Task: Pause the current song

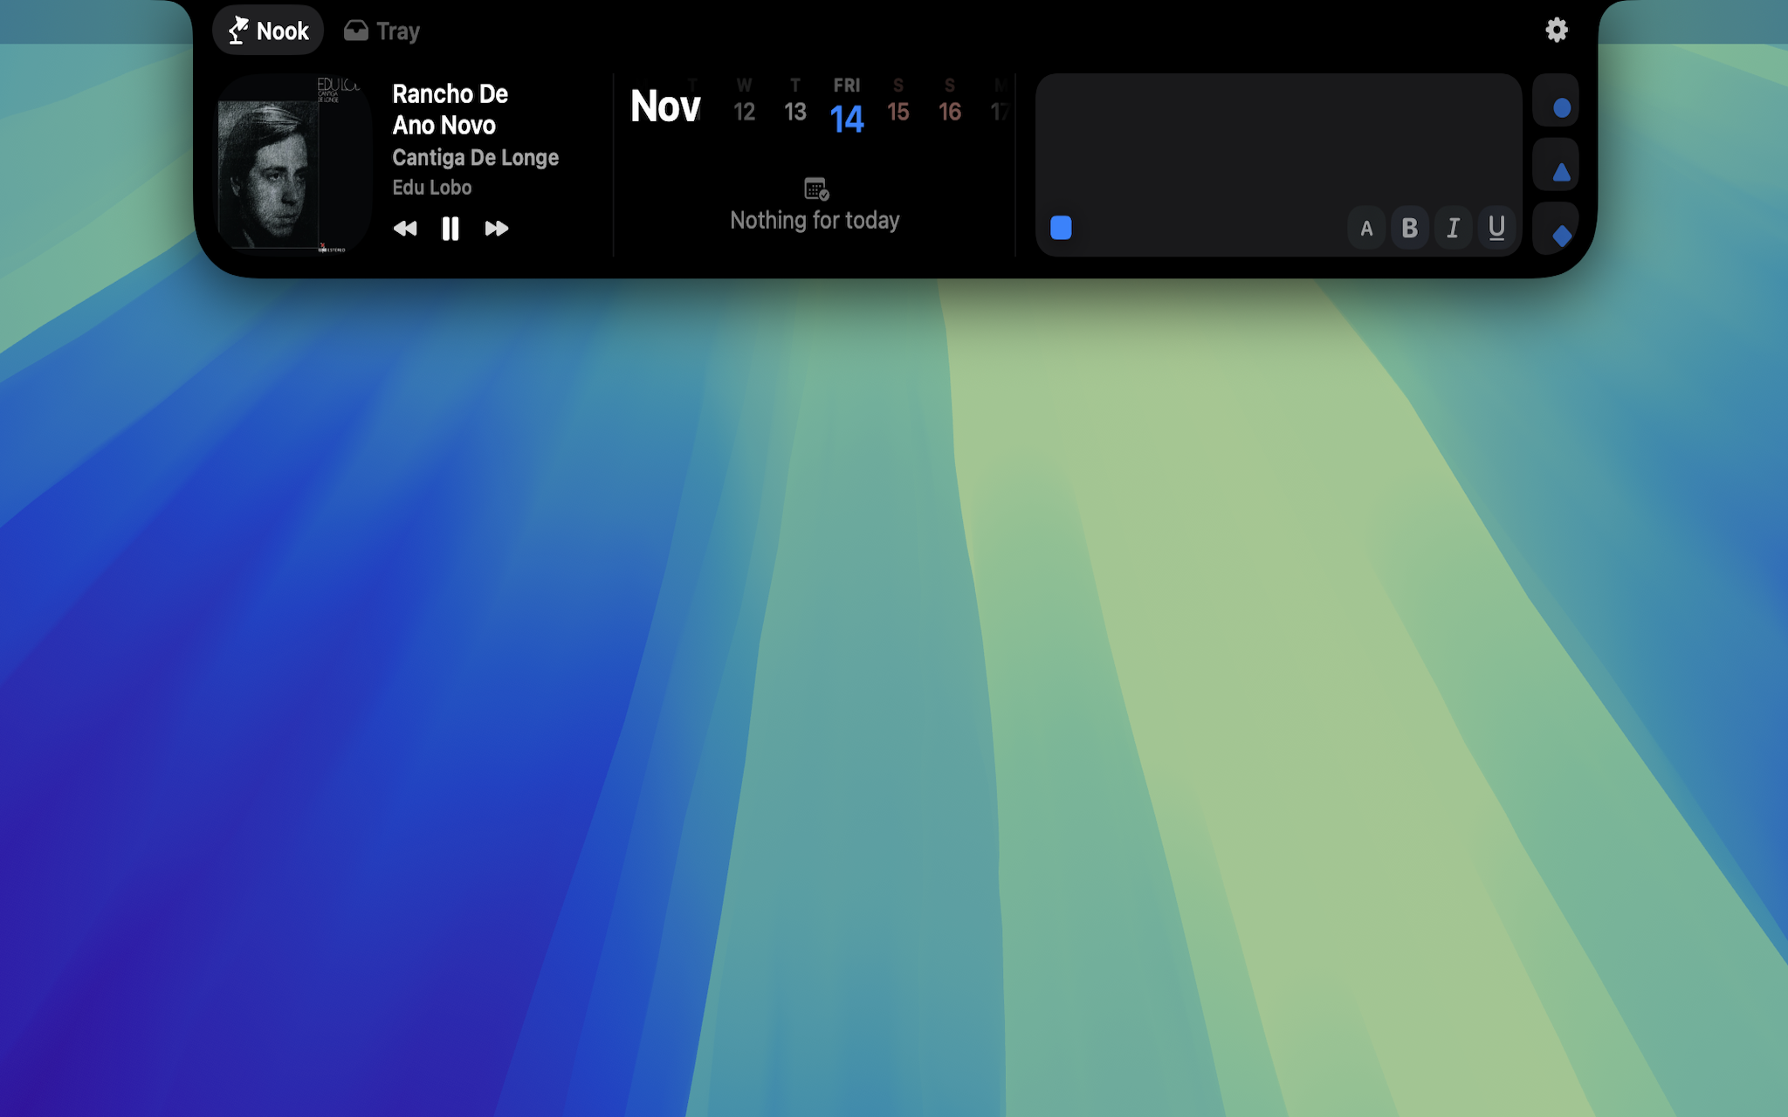Action: pyautogui.click(x=450, y=229)
